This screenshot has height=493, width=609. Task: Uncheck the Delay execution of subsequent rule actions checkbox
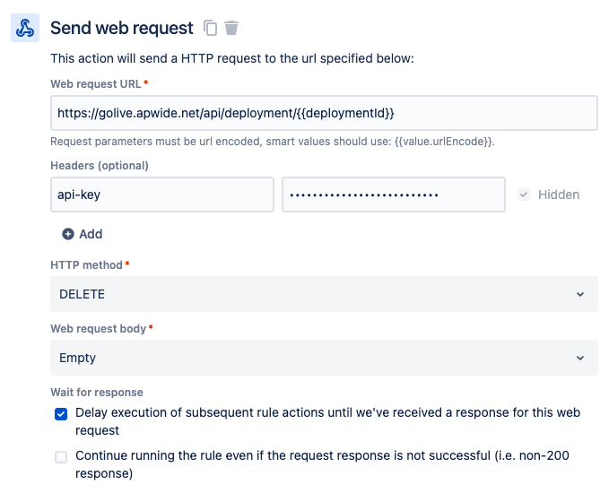61,413
